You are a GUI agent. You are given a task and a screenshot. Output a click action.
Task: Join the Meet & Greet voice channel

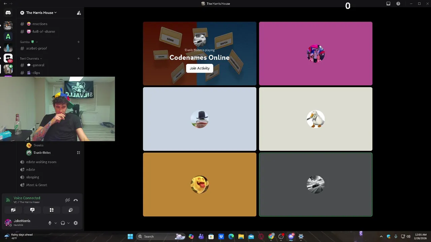pyautogui.click(x=50, y=185)
